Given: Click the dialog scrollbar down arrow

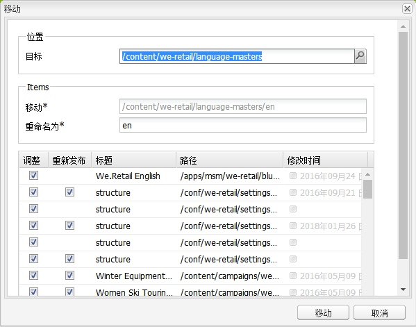Looking at the screenshot, I should coord(403,290).
